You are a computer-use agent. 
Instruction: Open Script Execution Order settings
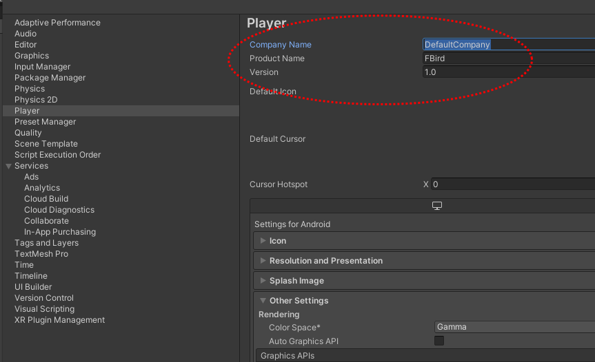tap(57, 154)
